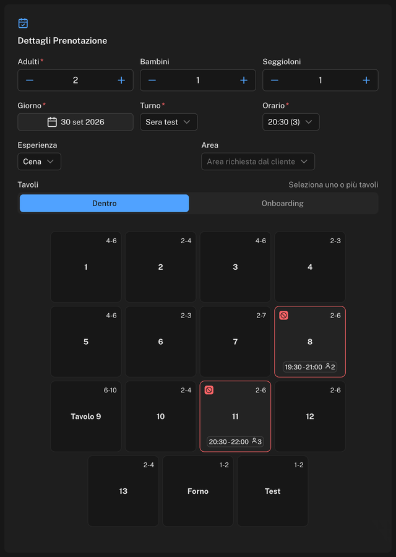Screen dimensions: 396x557
Task: Select table 1
Action: click(x=86, y=267)
